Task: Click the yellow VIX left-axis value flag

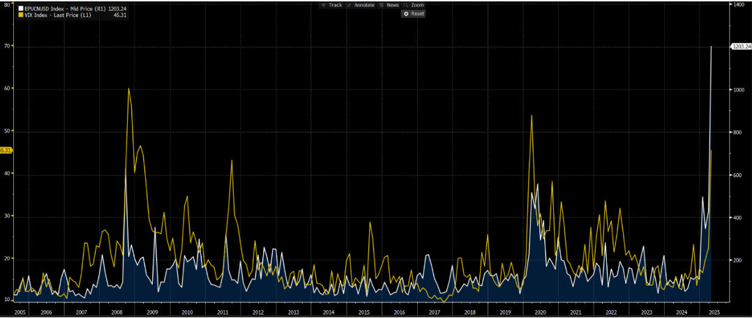Action: (6, 150)
